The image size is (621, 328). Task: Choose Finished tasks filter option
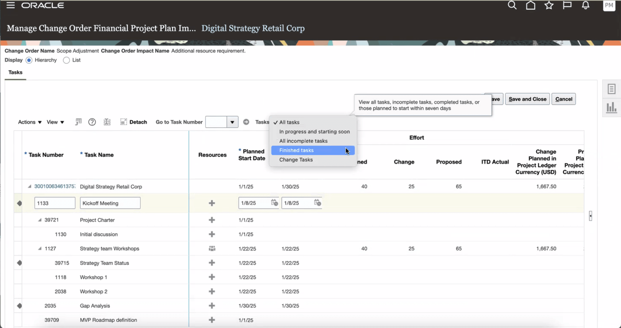click(x=296, y=150)
